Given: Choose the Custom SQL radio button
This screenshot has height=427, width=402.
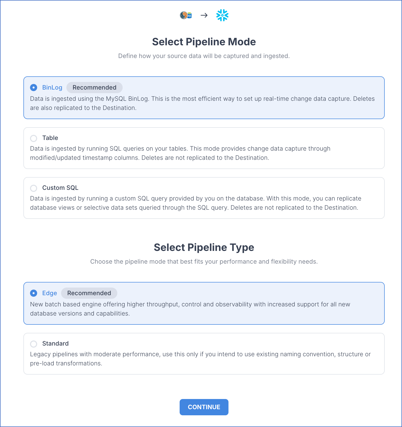Looking at the screenshot, I should 34,188.
